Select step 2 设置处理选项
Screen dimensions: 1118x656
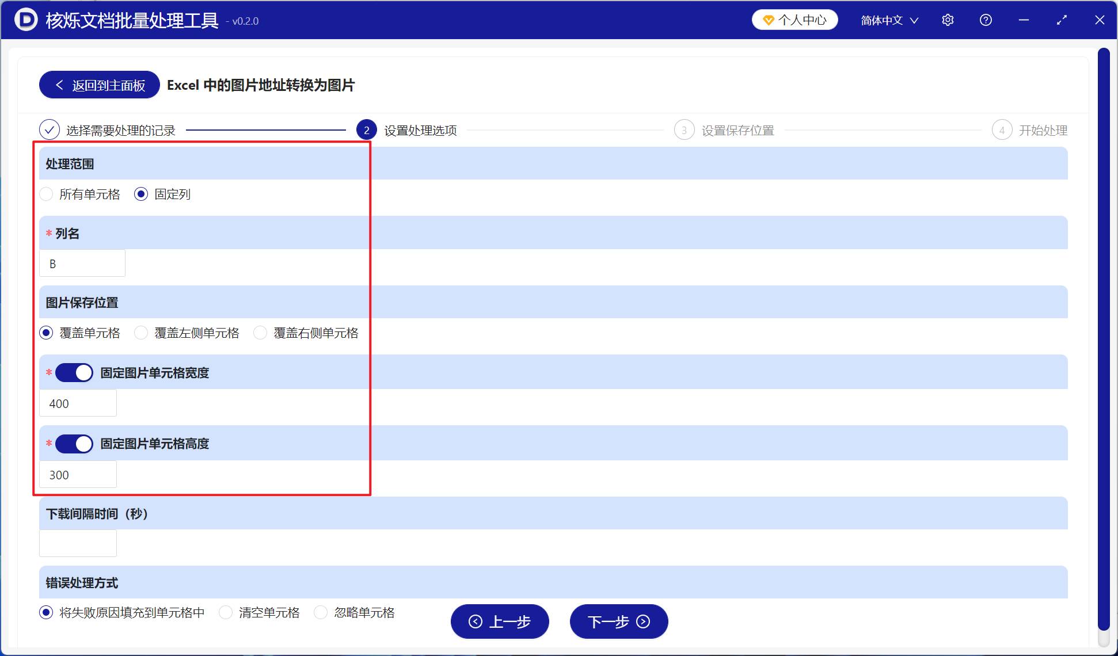pyautogui.click(x=406, y=130)
